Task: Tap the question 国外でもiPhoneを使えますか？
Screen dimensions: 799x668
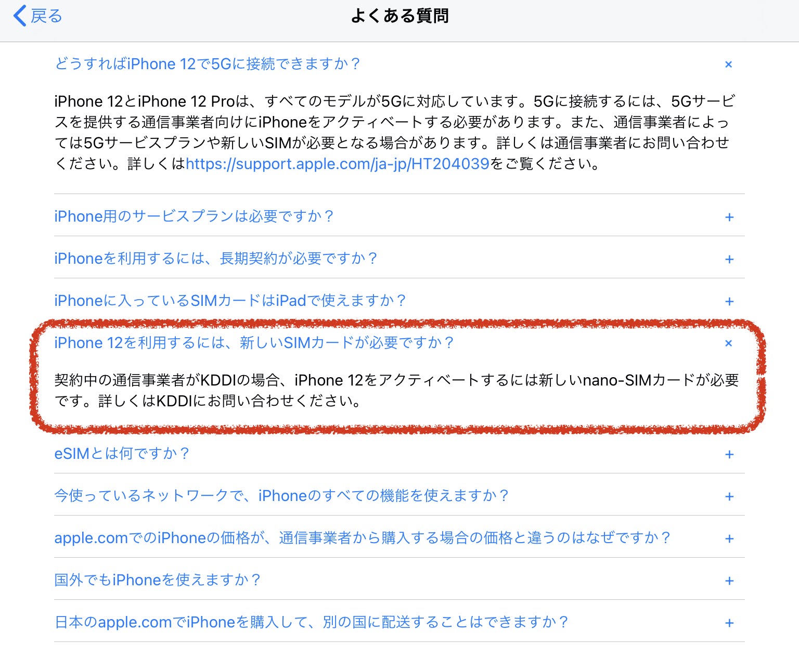Action: click(157, 580)
